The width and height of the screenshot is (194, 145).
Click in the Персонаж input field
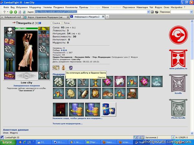pyautogui.click(x=180, y=12)
